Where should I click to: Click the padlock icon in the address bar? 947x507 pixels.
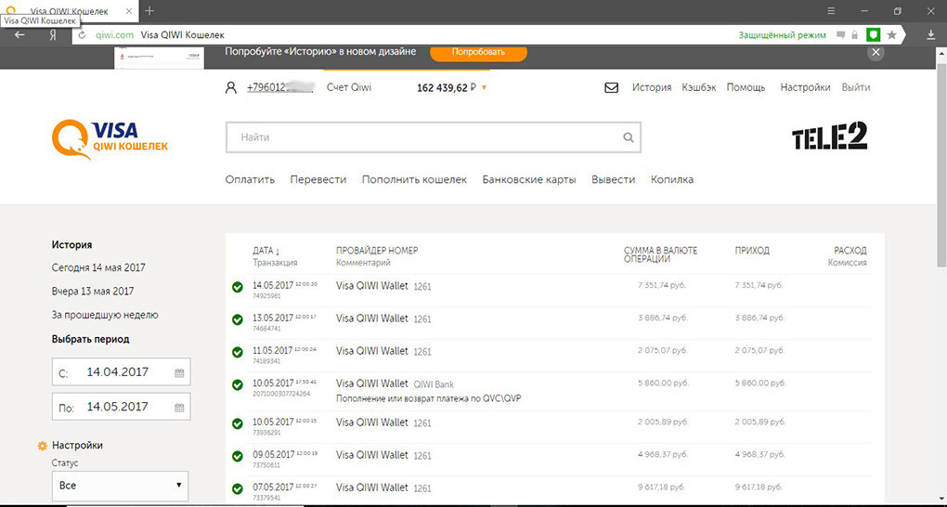tap(854, 35)
